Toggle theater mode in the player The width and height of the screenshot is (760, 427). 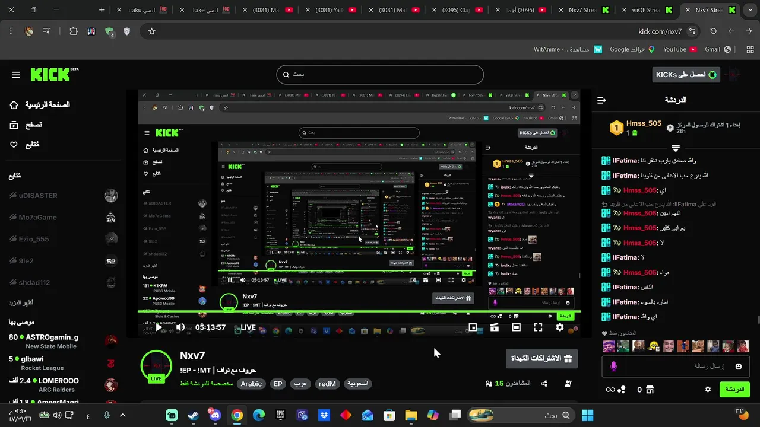pyautogui.click(x=516, y=327)
